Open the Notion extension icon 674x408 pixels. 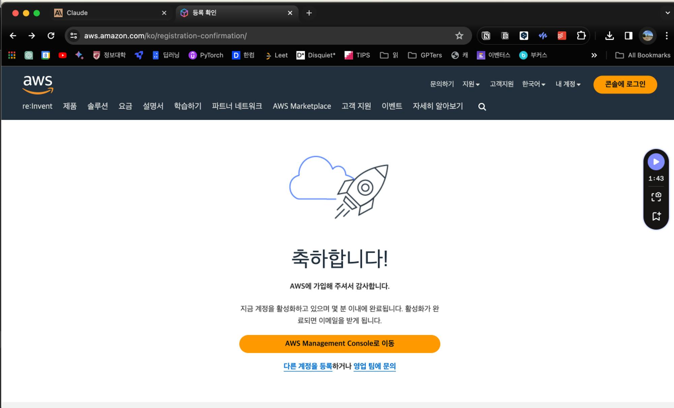click(x=486, y=35)
